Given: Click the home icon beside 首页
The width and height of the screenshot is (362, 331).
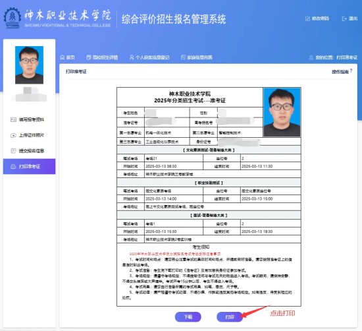Looking at the screenshot, I should point(62,57).
